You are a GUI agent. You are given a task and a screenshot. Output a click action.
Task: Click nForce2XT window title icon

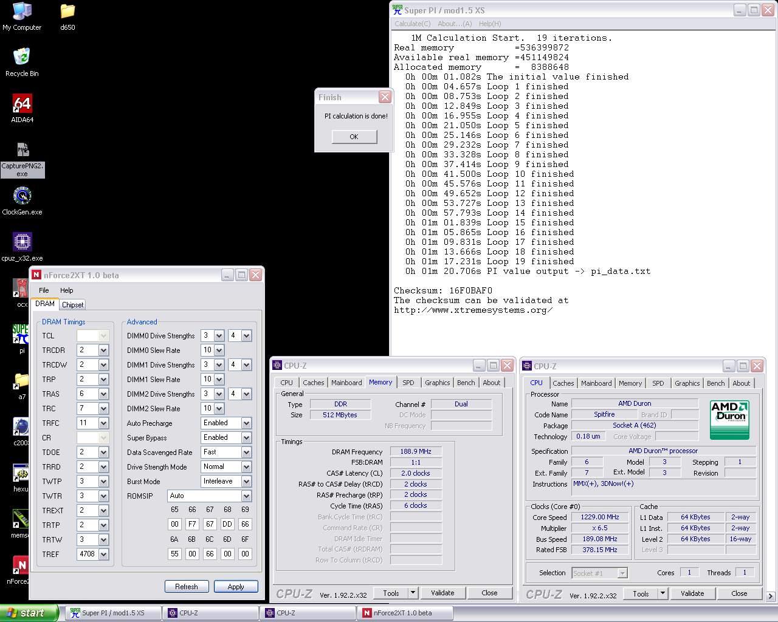(x=36, y=275)
